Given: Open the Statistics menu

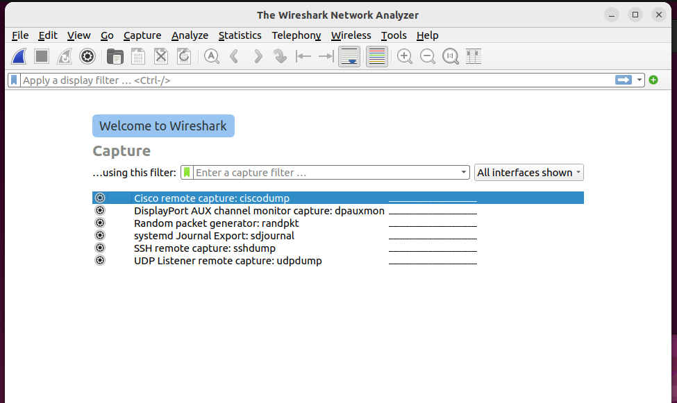Looking at the screenshot, I should [240, 35].
